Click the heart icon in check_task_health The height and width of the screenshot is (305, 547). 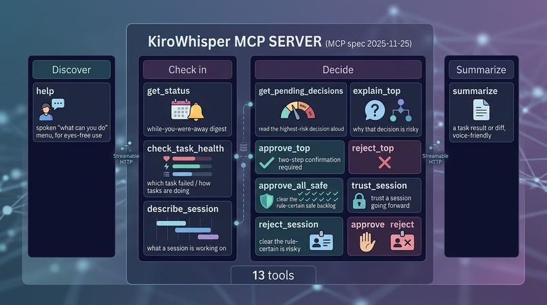(x=166, y=159)
